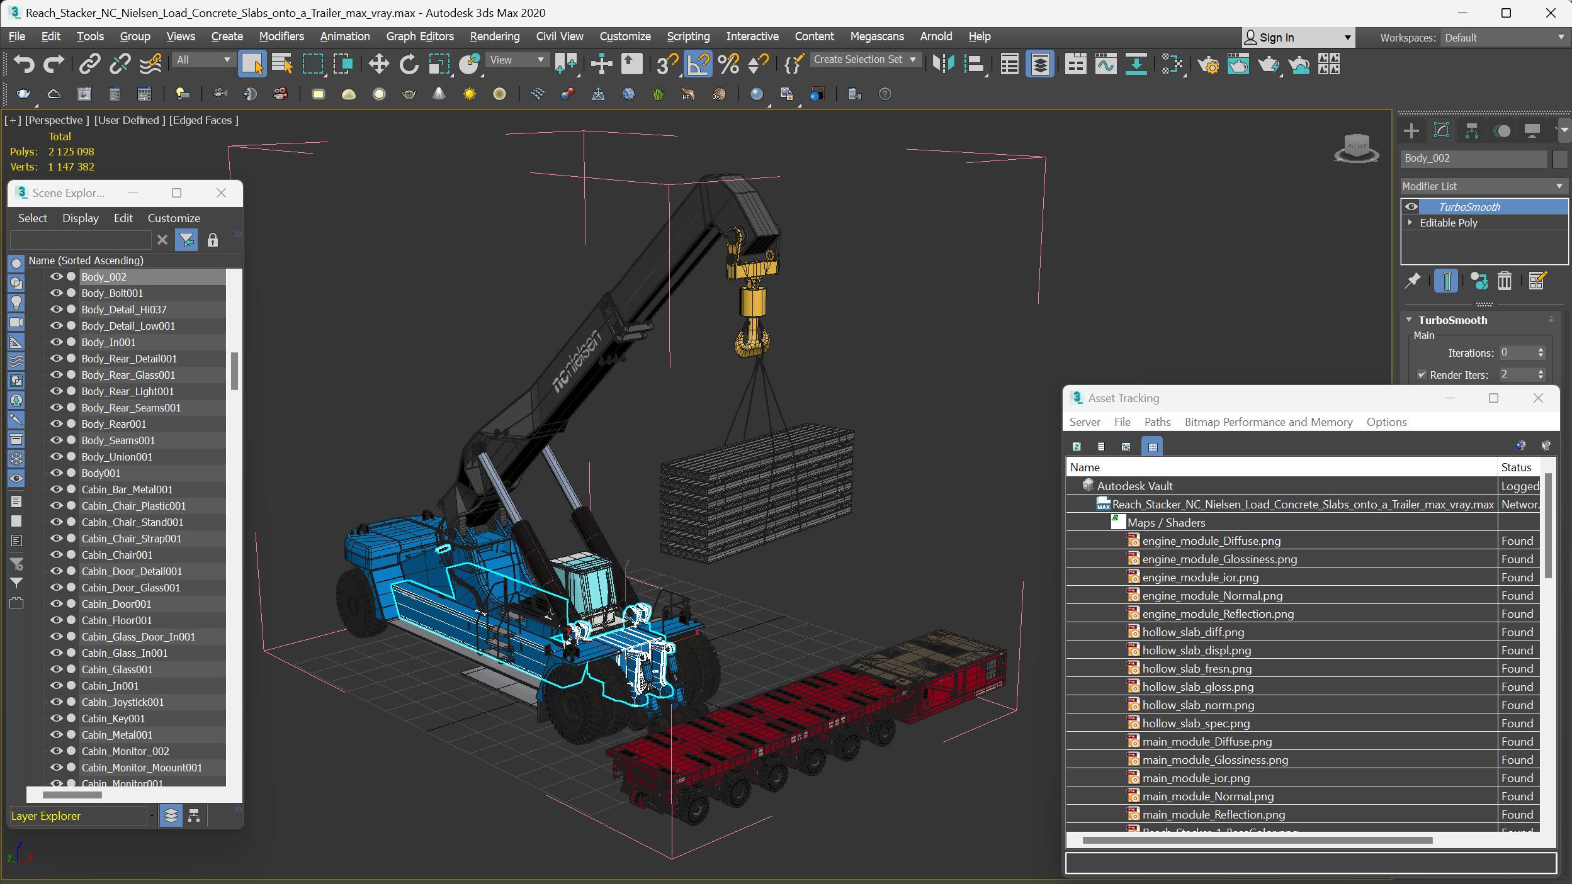The image size is (1572, 884).
Task: Open the Modifier List dropdown
Action: point(1483,186)
